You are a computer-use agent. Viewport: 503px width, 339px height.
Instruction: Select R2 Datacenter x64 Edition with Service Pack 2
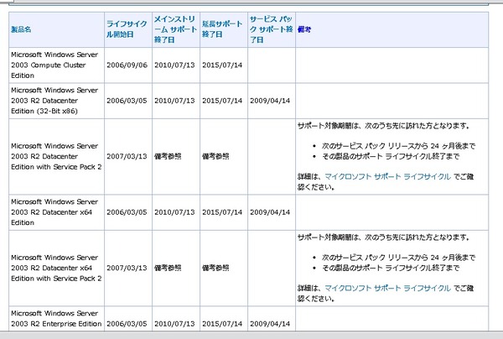[56, 268]
